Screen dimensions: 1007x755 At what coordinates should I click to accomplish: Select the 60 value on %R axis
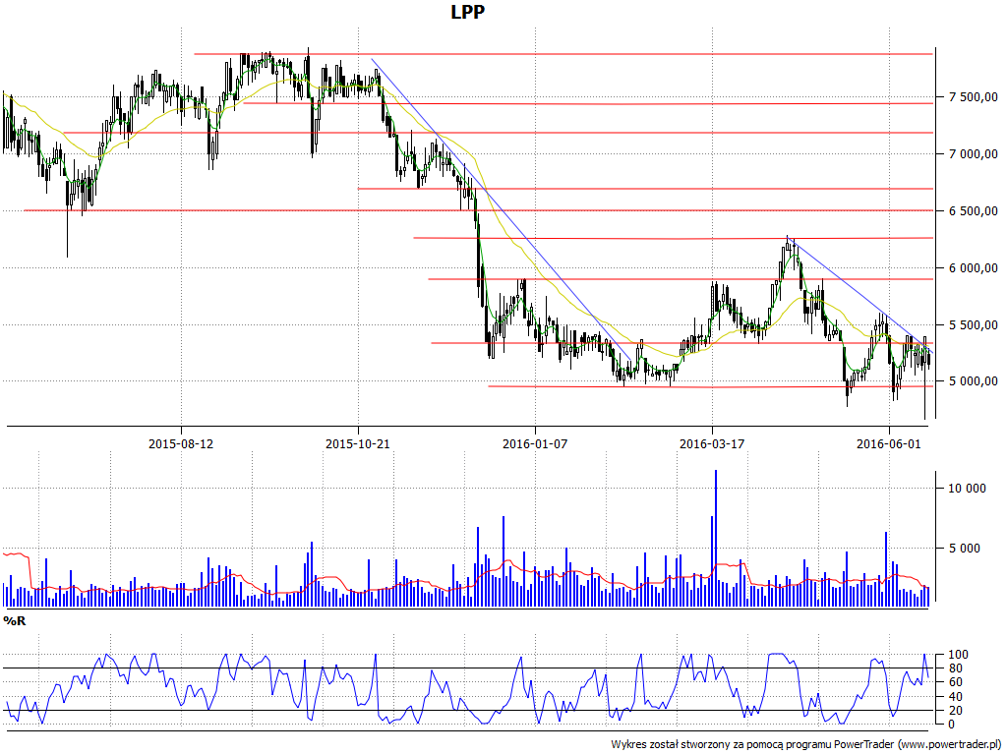tap(956, 682)
